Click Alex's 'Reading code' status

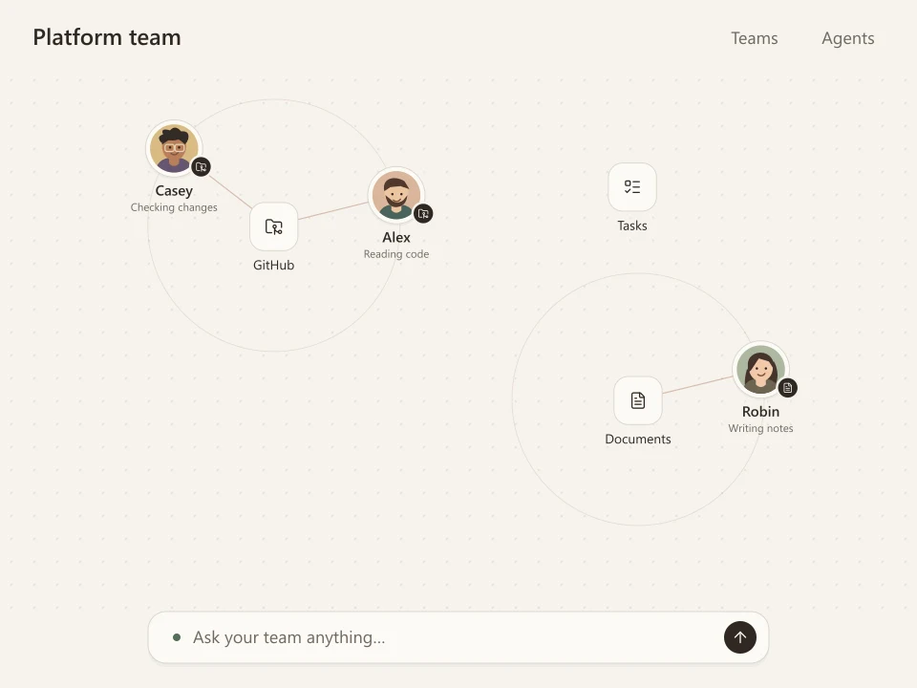[396, 254]
